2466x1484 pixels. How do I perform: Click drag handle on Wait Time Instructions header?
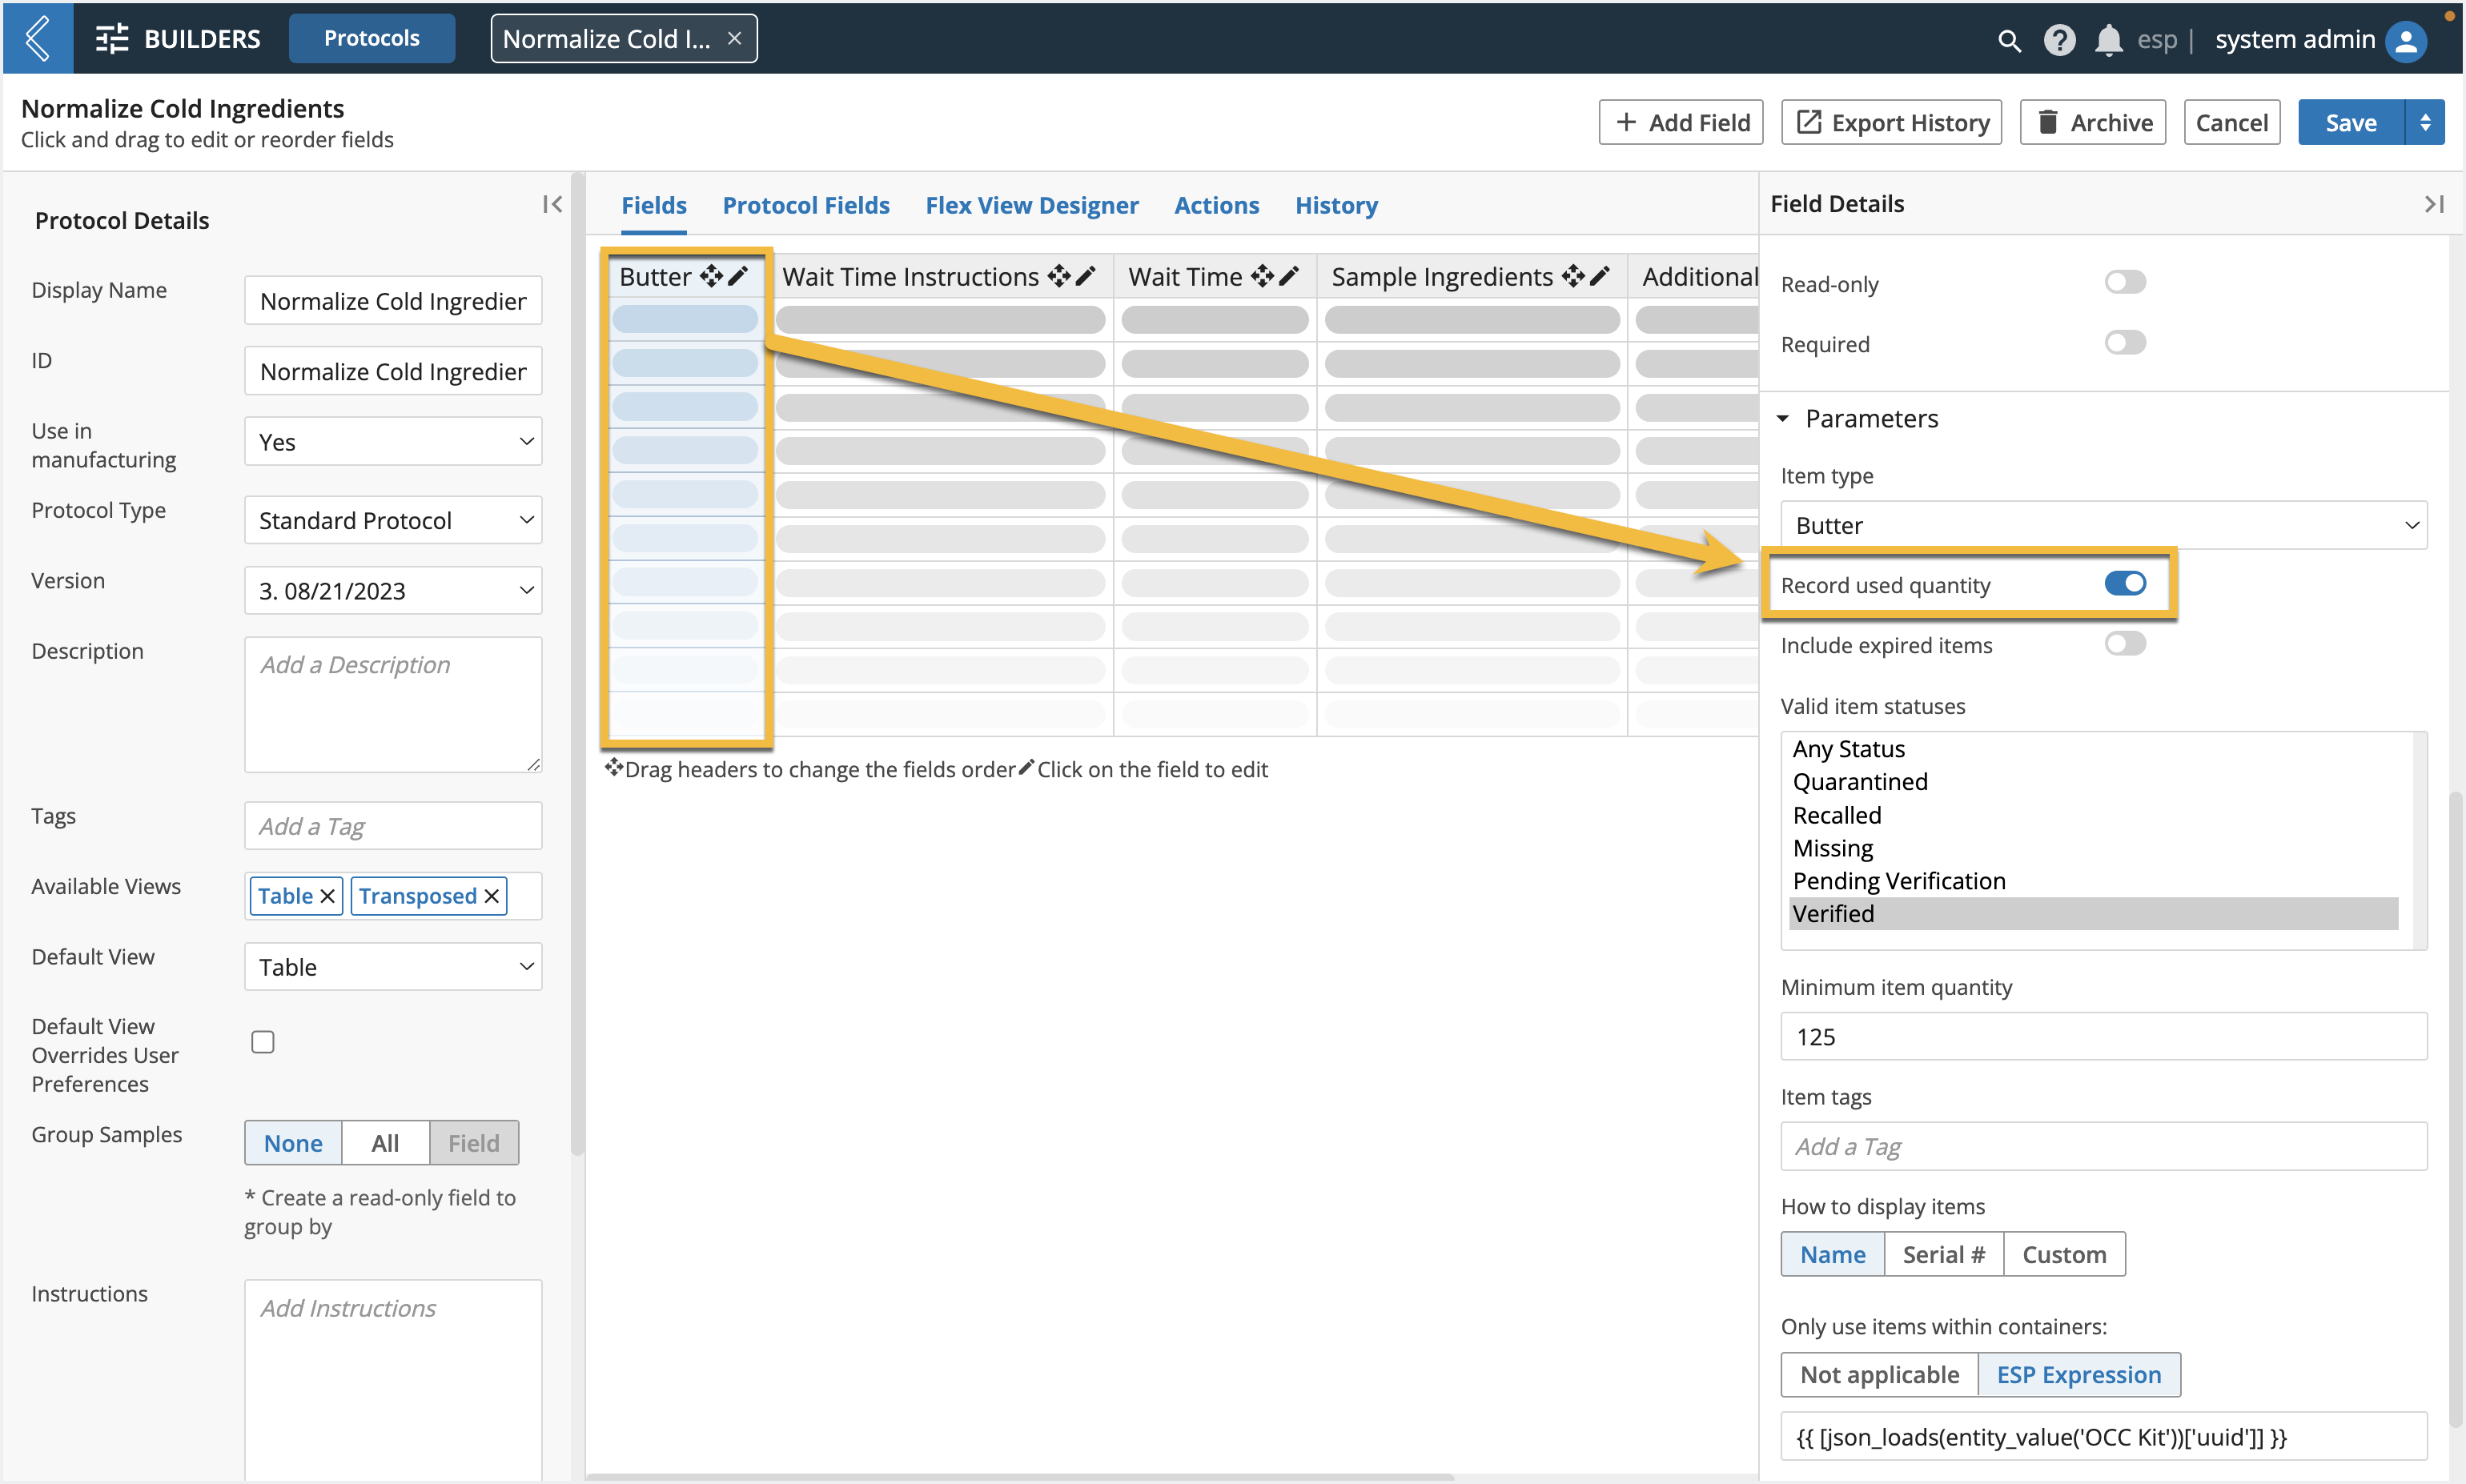pyautogui.click(x=1059, y=276)
